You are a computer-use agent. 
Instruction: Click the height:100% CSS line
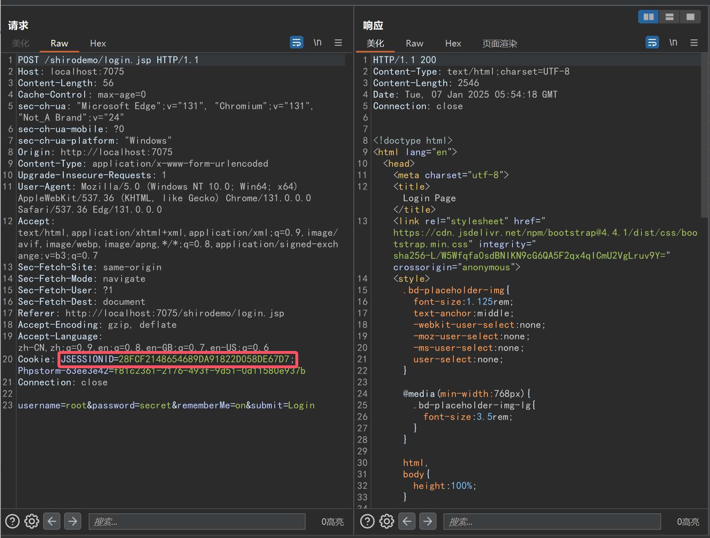[445, 486]
